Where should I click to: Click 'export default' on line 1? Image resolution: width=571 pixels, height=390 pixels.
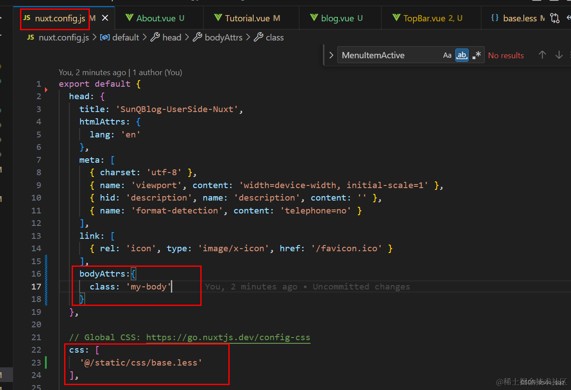coord(95,84)
